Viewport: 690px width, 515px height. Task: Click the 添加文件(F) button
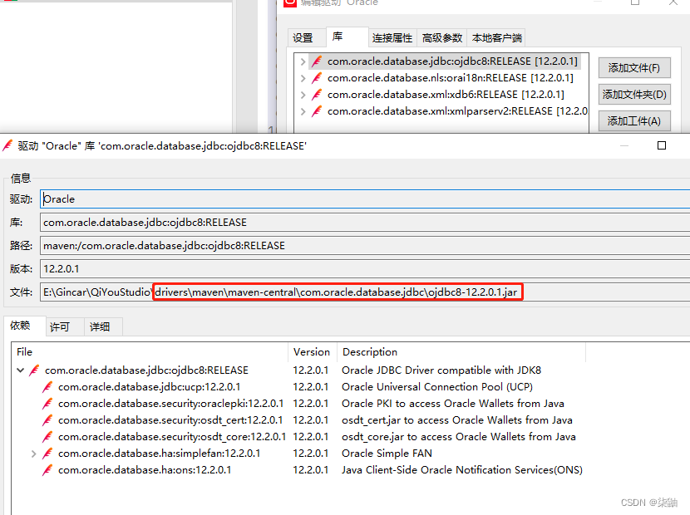(634, 67)
